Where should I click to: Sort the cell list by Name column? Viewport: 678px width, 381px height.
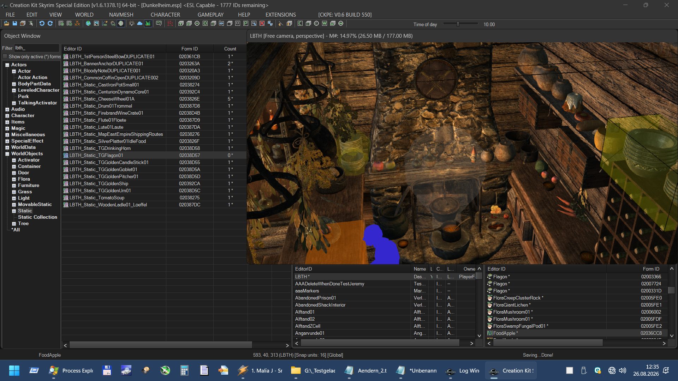[x=420, y=269]
